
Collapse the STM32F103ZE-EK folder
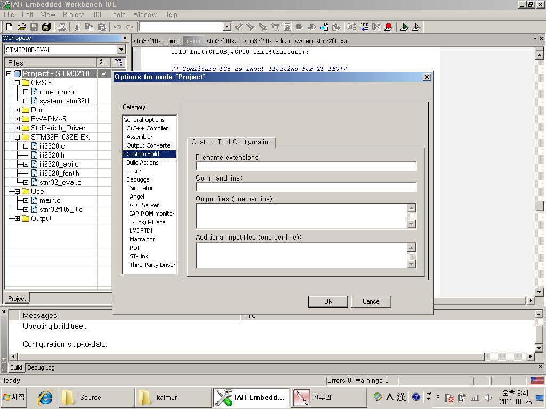17,137
